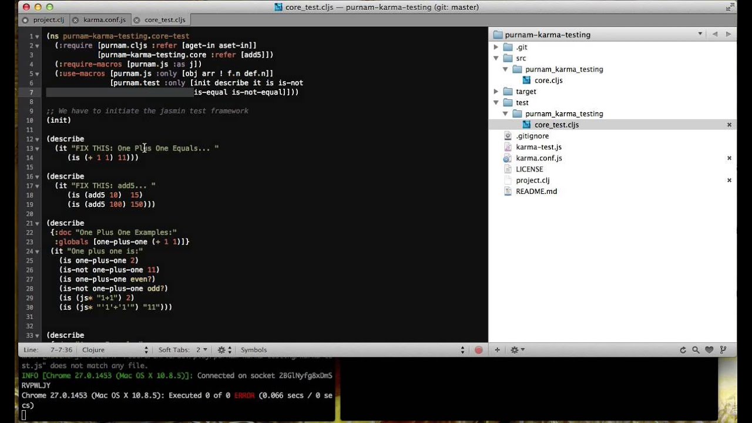Click the terminal cursor prompt block

[x=24, y=415]
